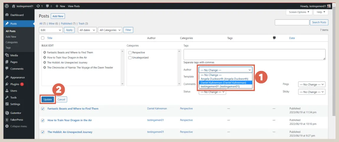This screenshot has width=339, height=142.
Task: Uncheck the Fantastic Beasts post row checkbox
Action: (43, 109)
